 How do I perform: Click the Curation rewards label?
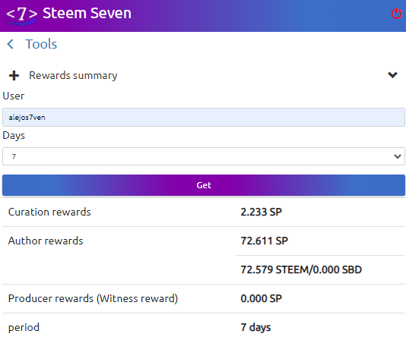(49, 212)
